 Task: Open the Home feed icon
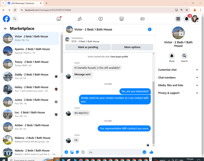(x=59, y=19)
